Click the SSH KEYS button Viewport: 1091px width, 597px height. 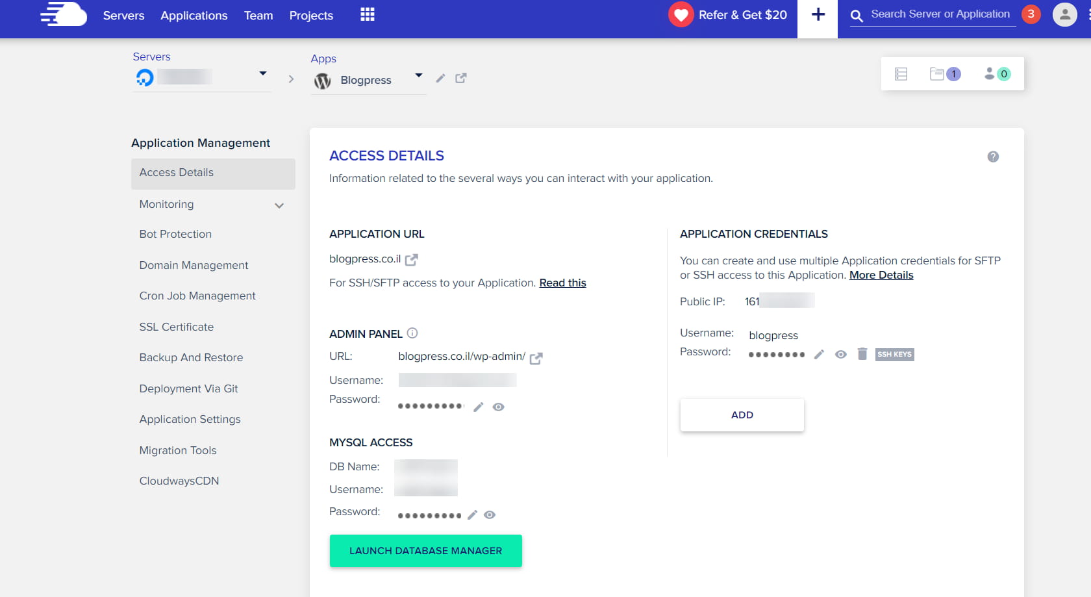click(x=894, y=354)
